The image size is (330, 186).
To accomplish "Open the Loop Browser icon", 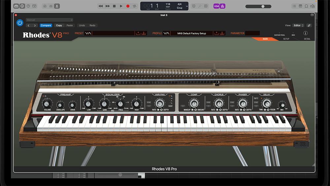I will pos(307,6).
